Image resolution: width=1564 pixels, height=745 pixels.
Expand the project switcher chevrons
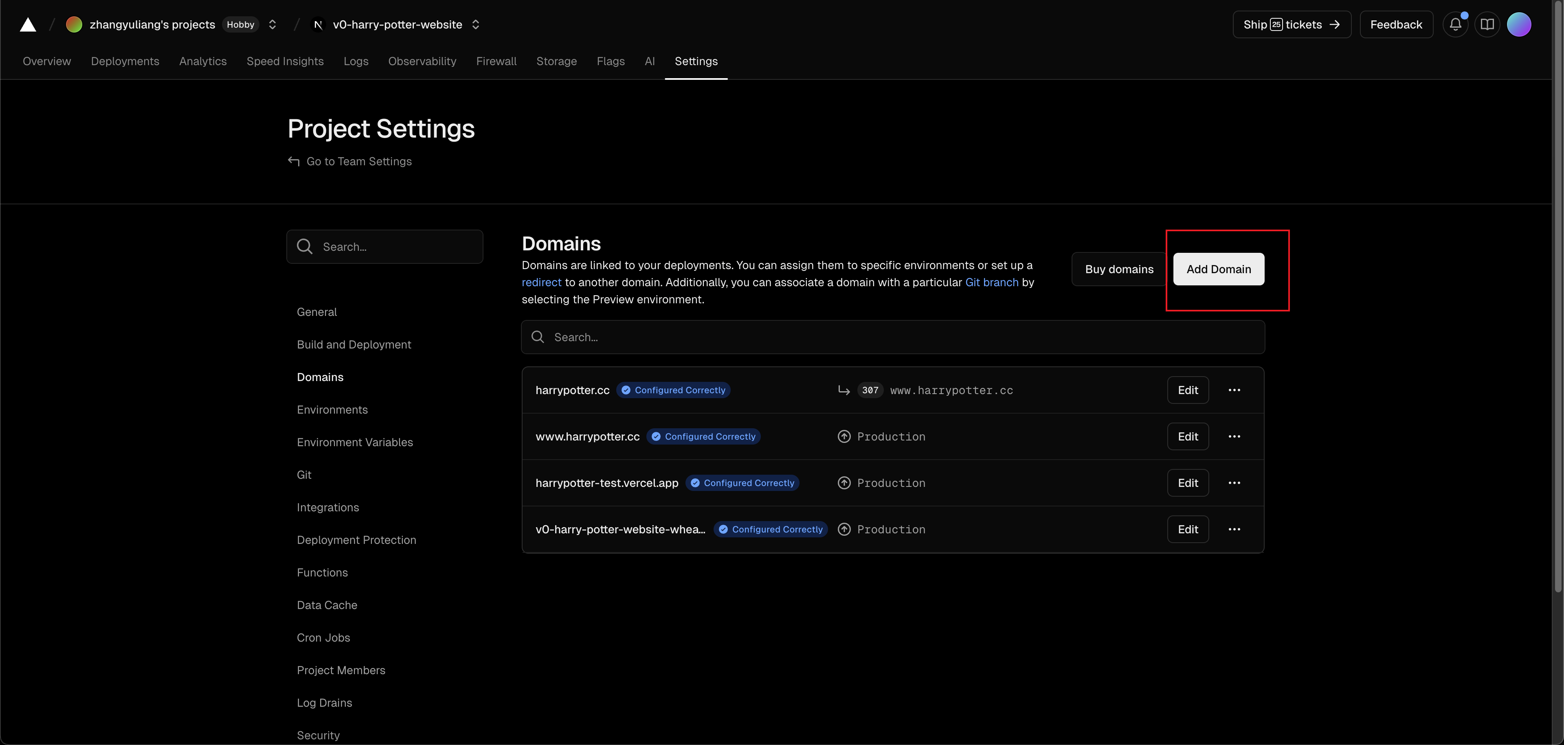click(476, 24)
